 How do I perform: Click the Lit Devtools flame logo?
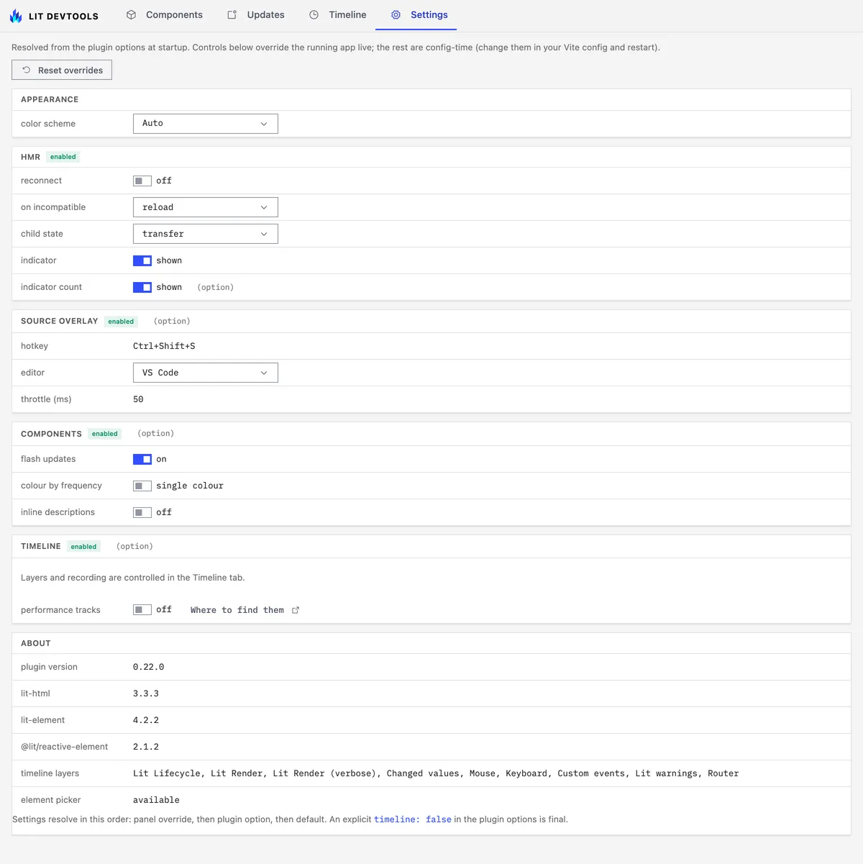pyautogui.click(x=16, y=15)
